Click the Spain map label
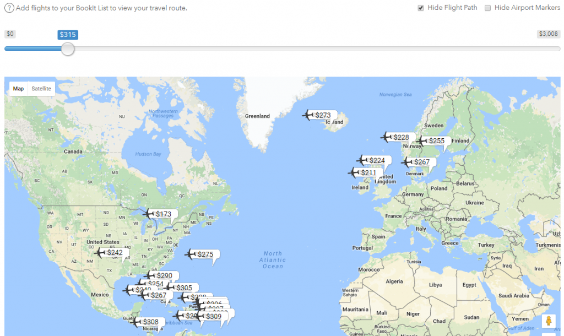Screen dimensions: 564x336 coord(378,237)
